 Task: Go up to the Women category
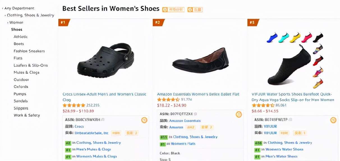[16, 22]
